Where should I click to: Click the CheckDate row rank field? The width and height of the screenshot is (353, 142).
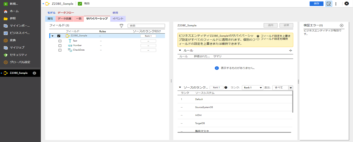pos(148,50)
